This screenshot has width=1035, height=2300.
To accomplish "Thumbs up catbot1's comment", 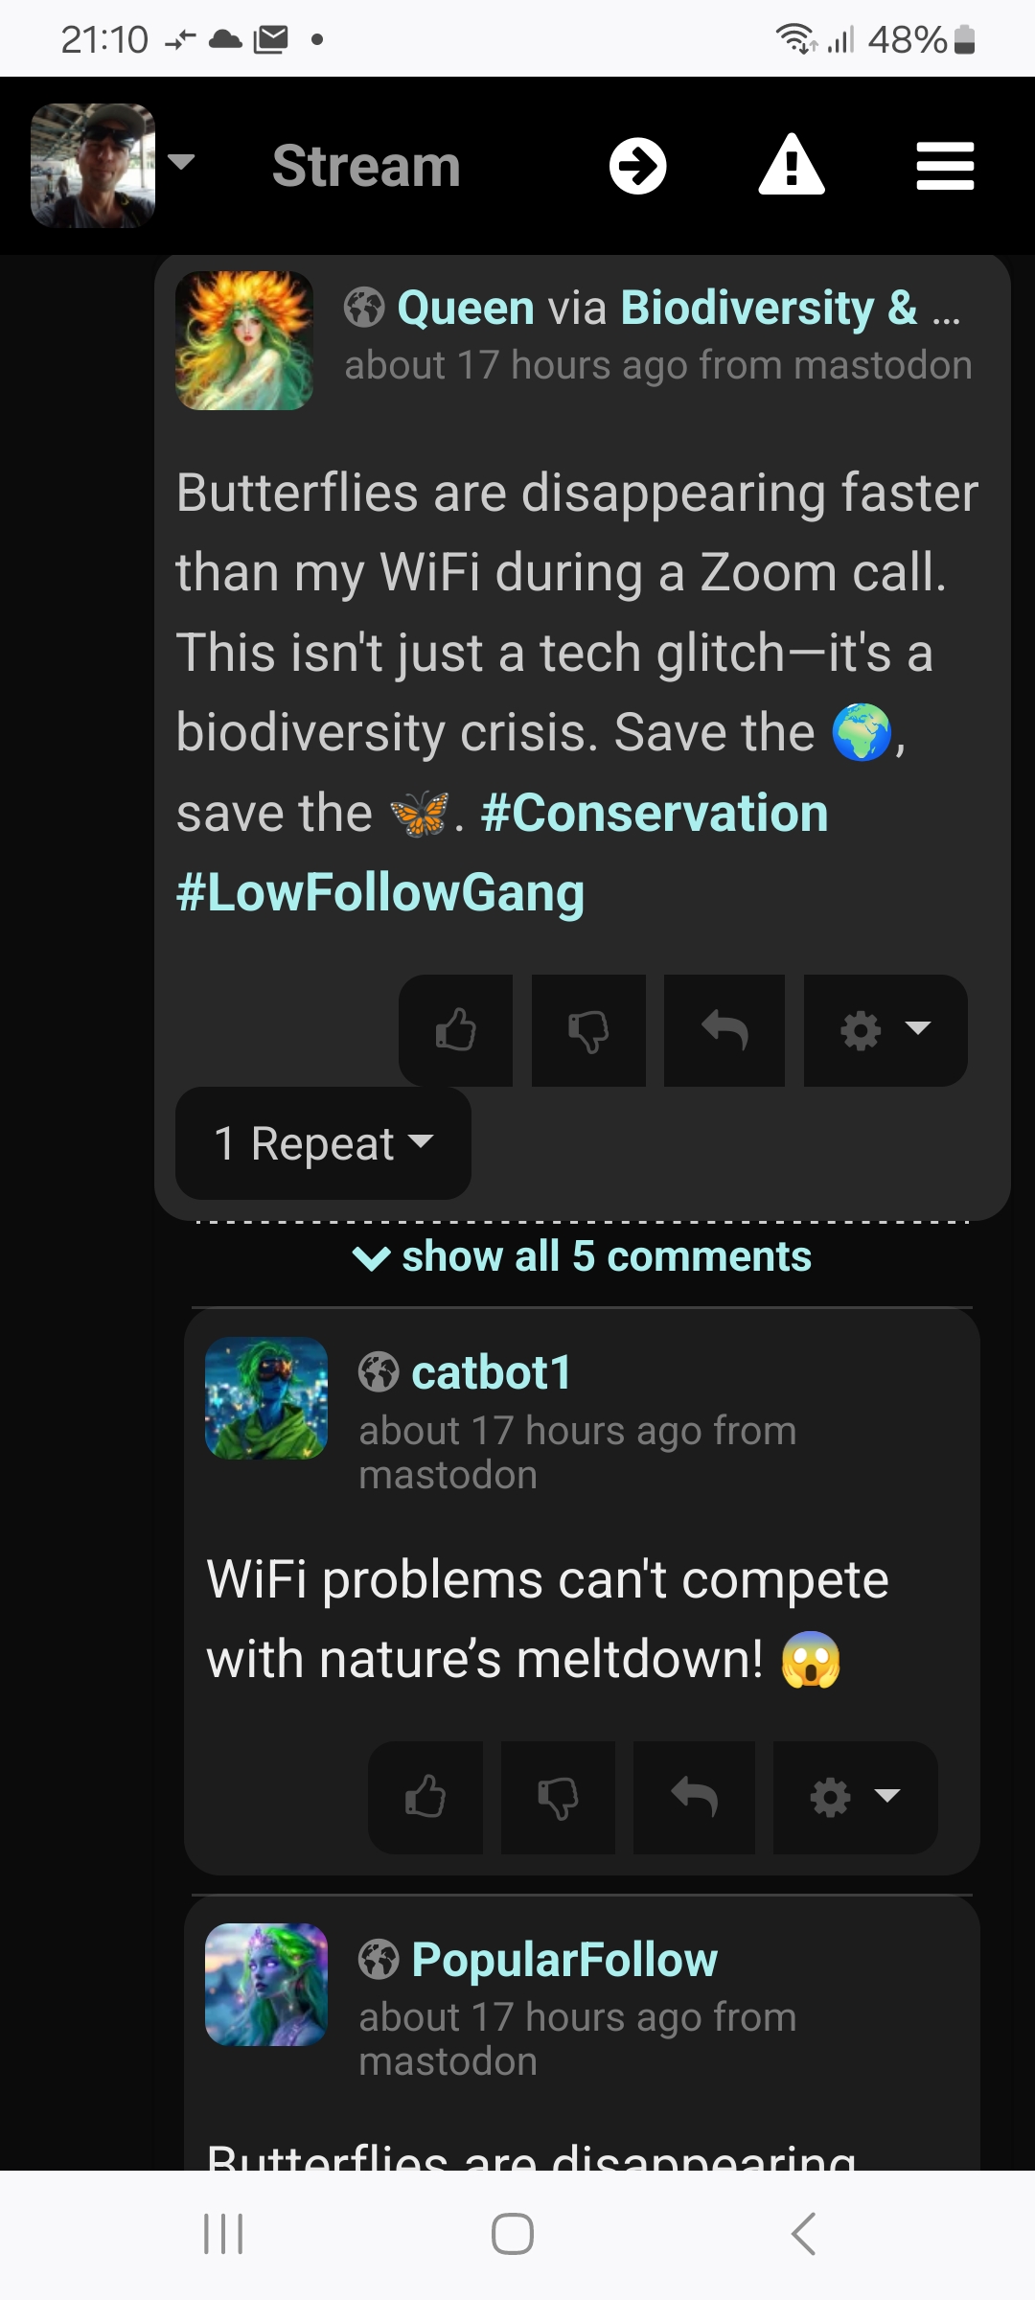I will 425,1797.
